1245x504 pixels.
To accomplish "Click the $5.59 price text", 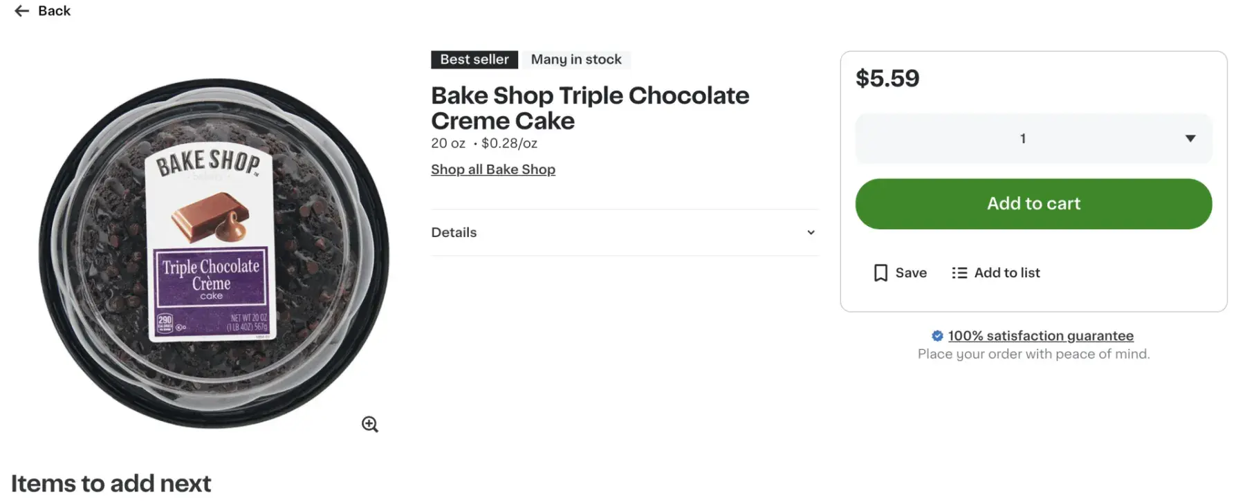I will pyautogui.click(x=887, y=78).
